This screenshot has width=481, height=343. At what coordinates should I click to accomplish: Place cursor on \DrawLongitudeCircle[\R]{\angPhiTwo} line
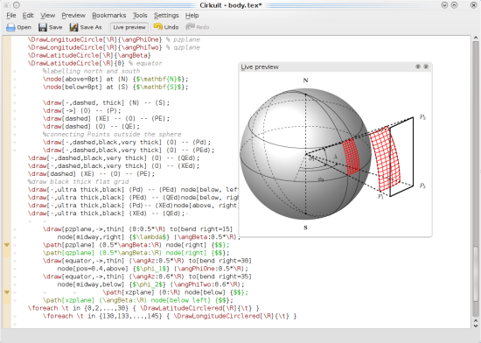[x=114, y=47]
